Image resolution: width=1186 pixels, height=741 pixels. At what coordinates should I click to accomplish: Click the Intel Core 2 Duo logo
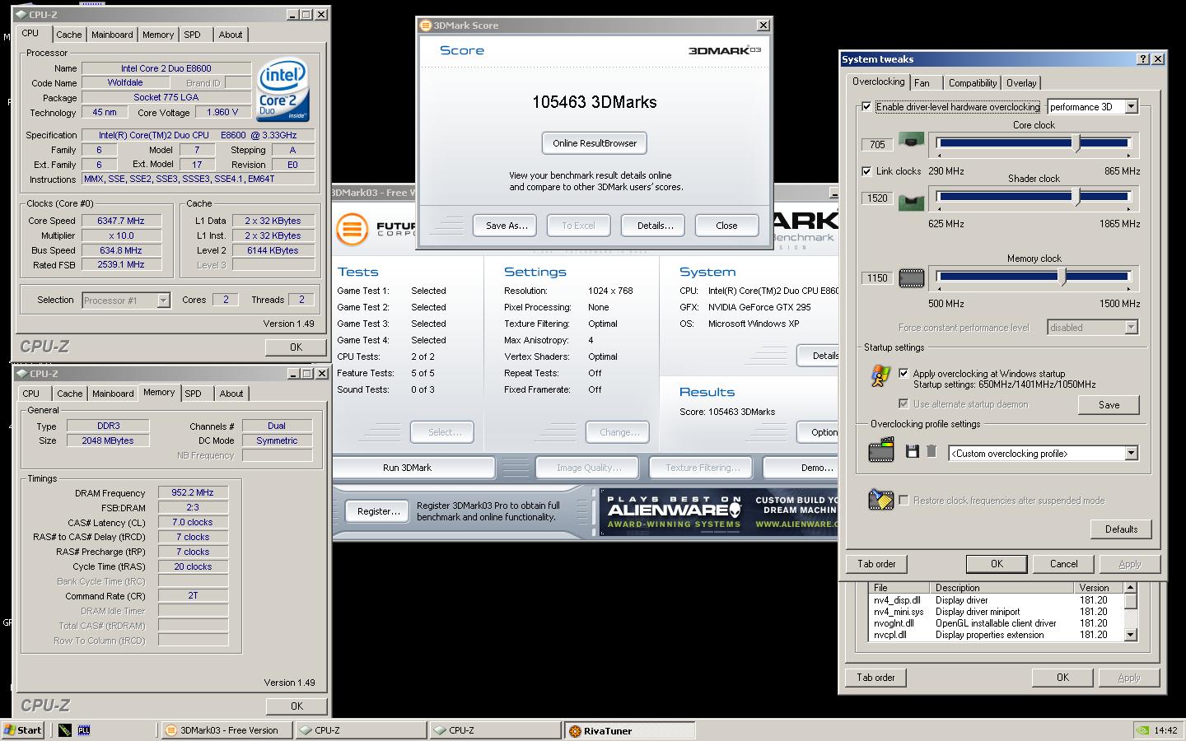coord(283,89)
